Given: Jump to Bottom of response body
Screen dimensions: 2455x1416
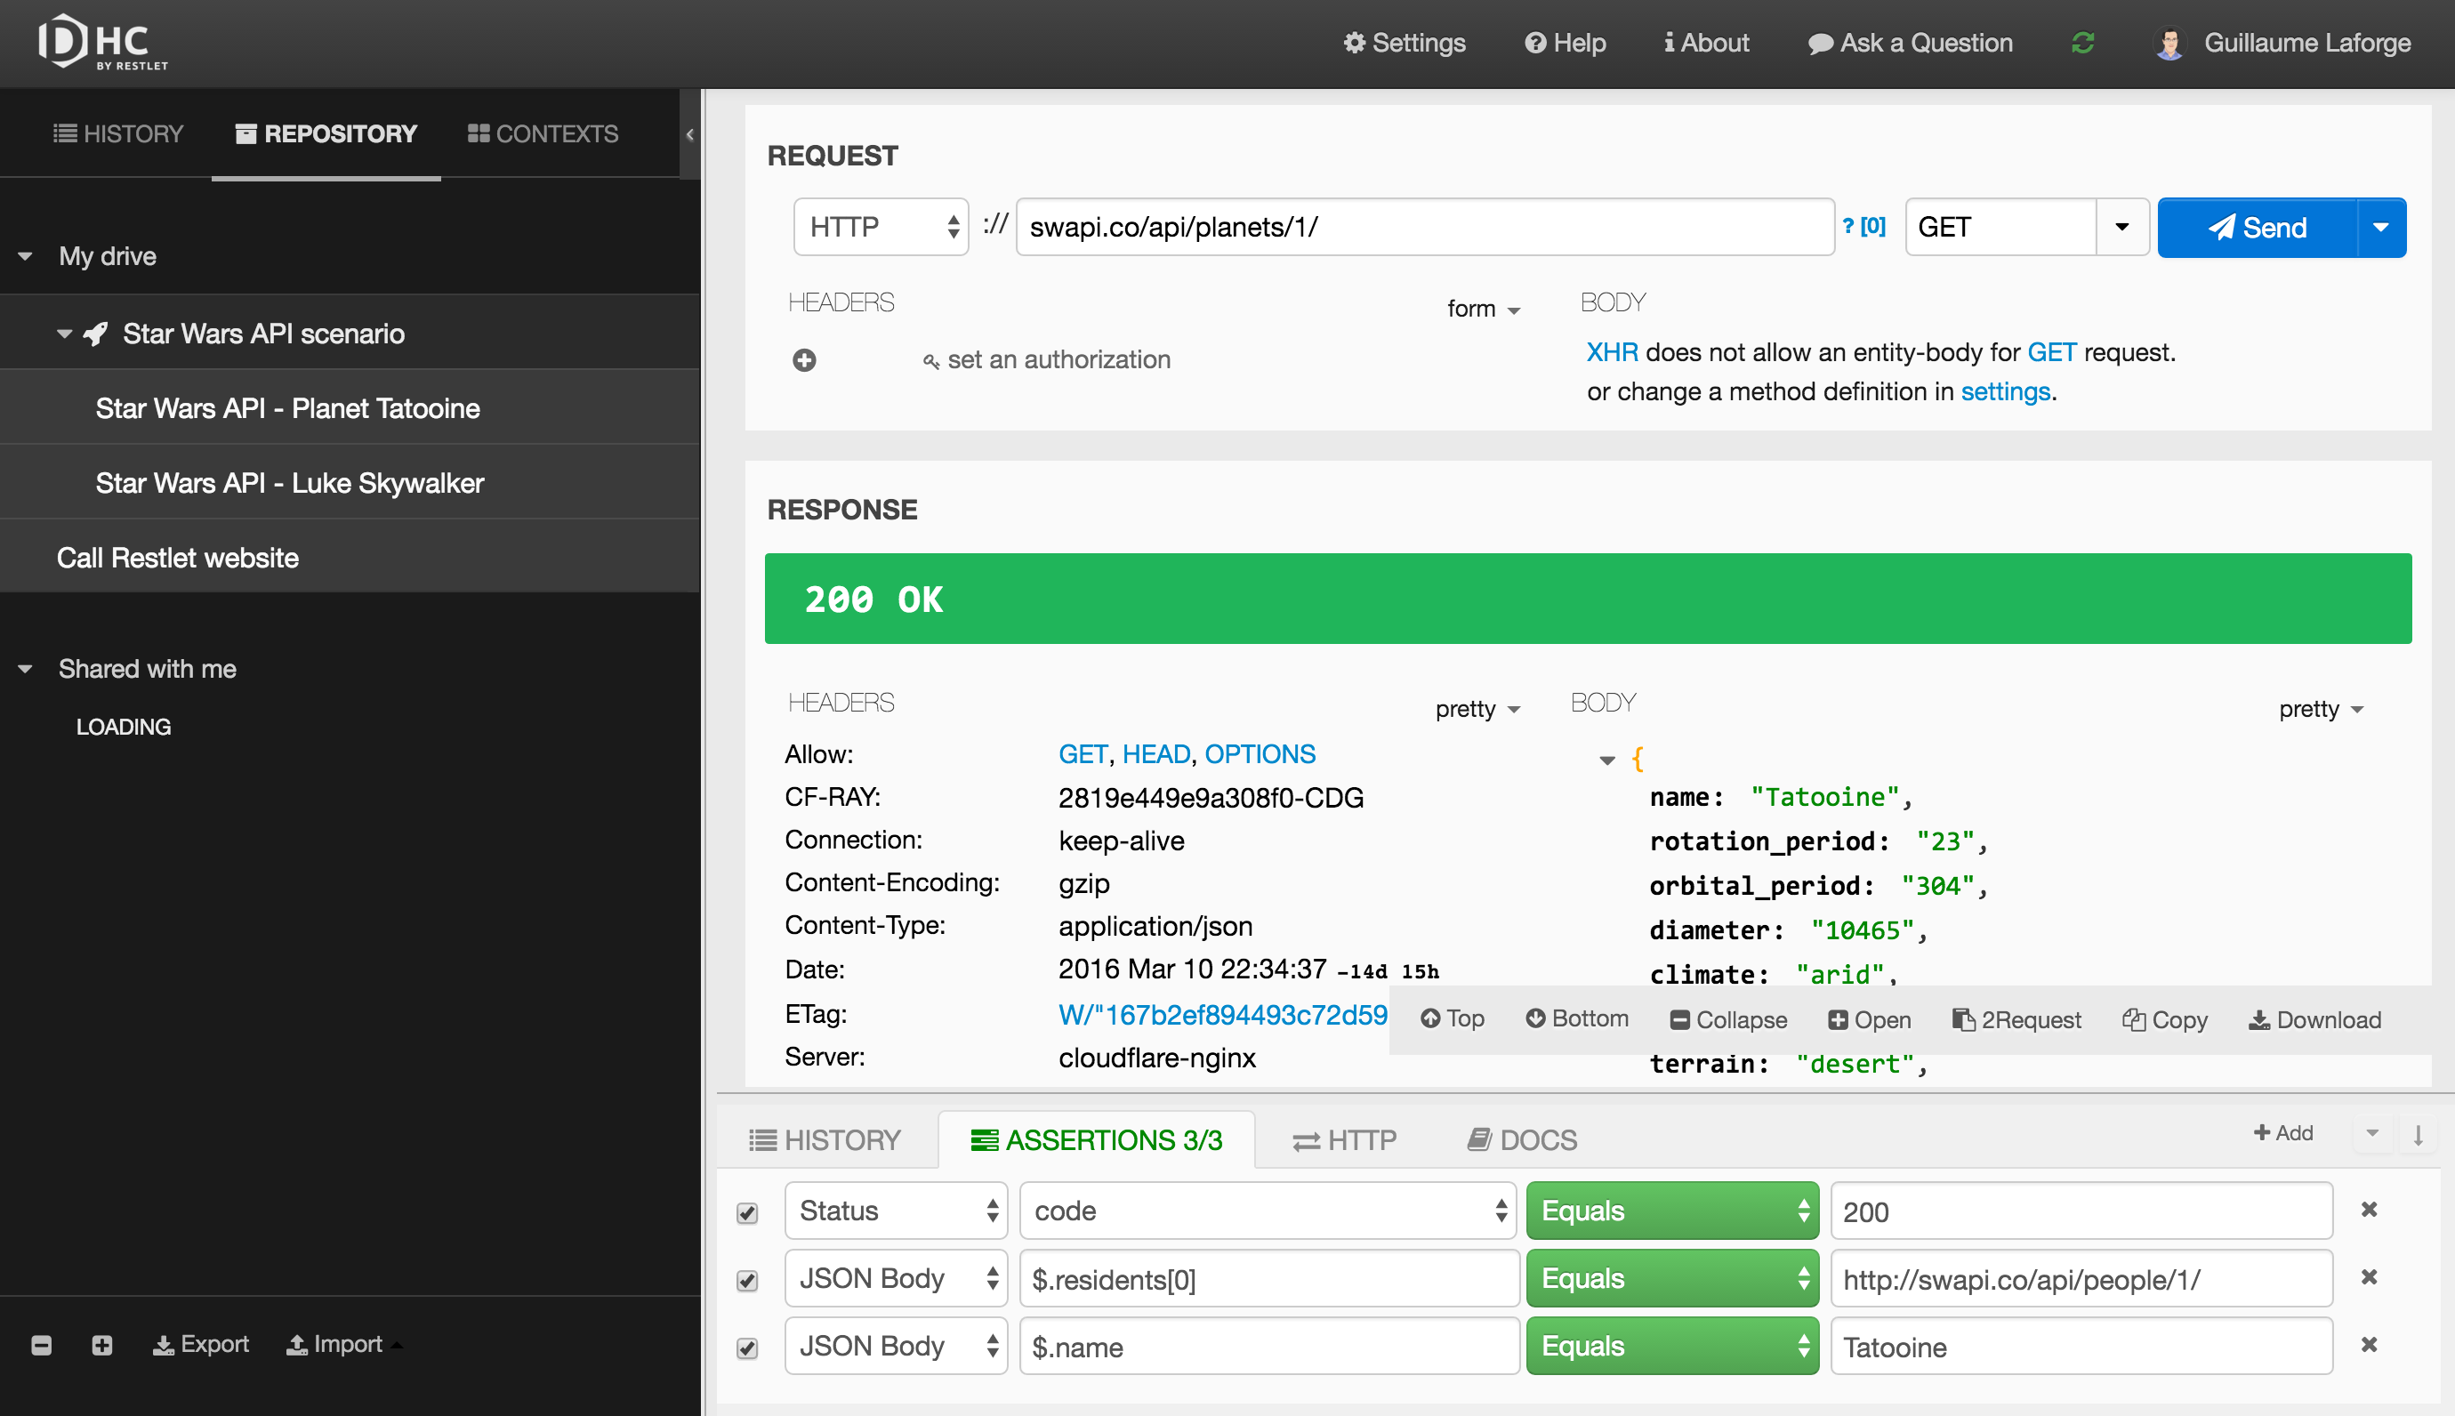Looking at the screenshot, I should (x=1576, y=1018).
